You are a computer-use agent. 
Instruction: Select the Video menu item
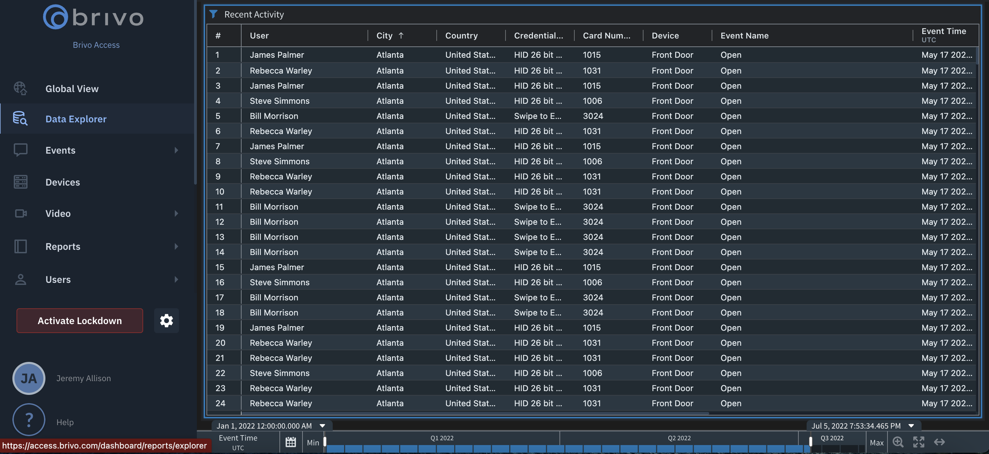coord(97,213)
